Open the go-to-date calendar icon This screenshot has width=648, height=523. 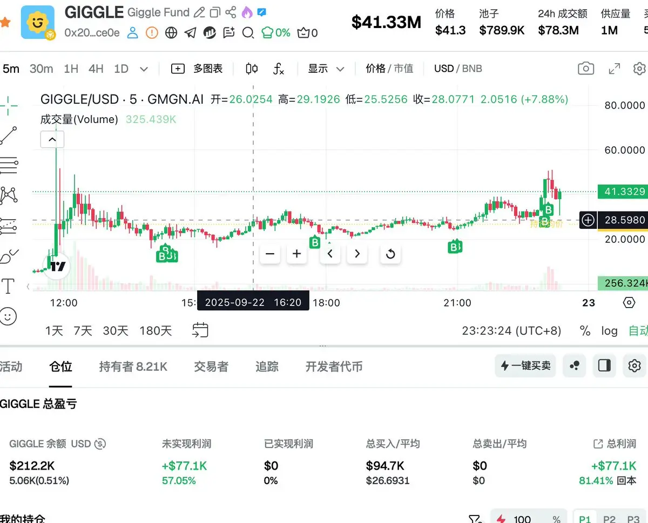200,330
